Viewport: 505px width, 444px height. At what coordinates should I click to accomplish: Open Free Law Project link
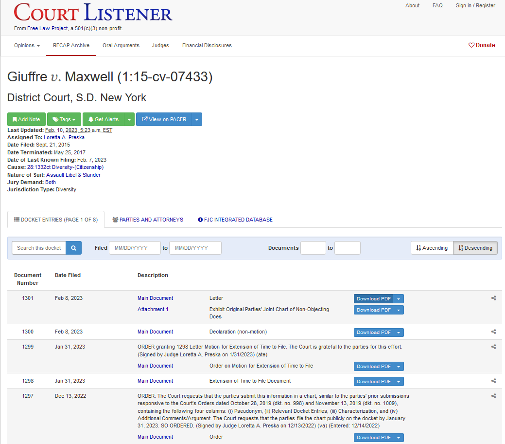pyautogui.click(x=48, y=28)
